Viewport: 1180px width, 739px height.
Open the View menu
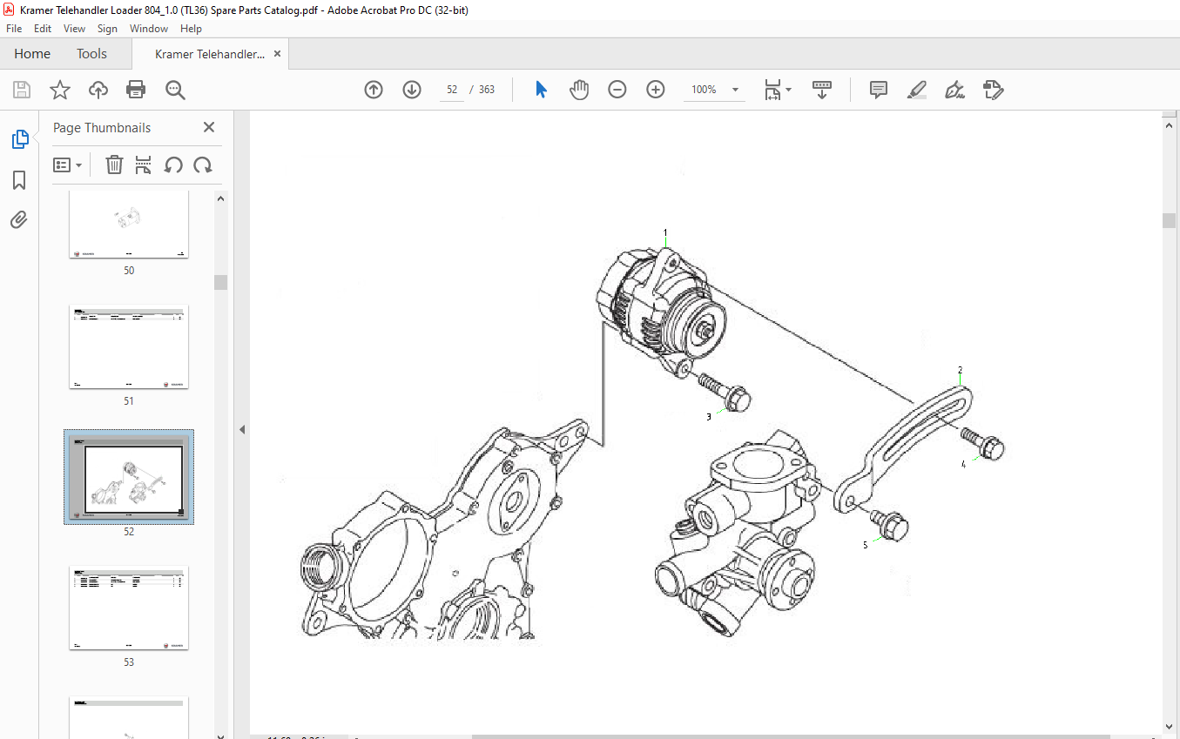[x=75, y=29]
